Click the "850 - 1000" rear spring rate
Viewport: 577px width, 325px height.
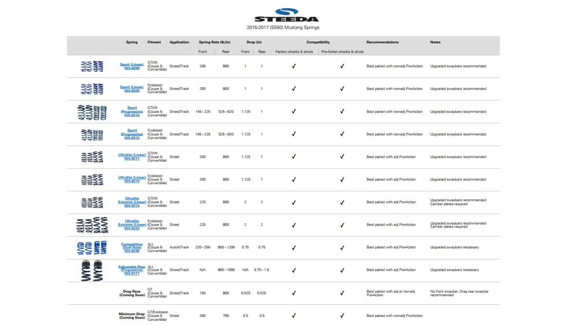tap(226, 270)
